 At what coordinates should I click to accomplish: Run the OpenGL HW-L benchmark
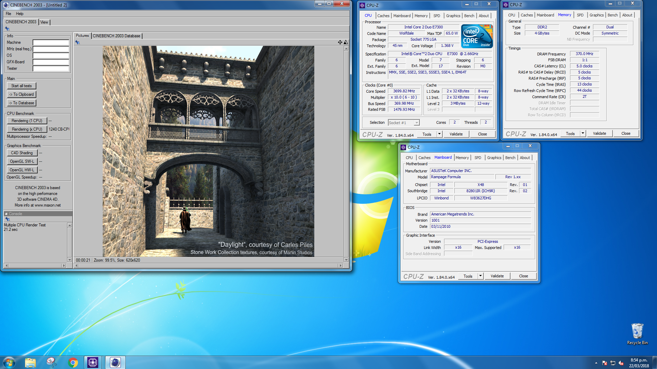coord(22,170)
